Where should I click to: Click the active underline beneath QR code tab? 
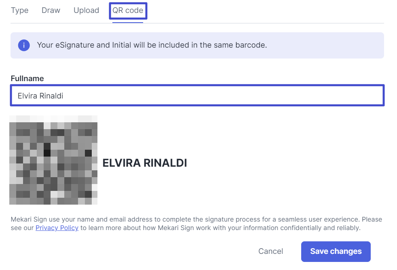[128, 23]
